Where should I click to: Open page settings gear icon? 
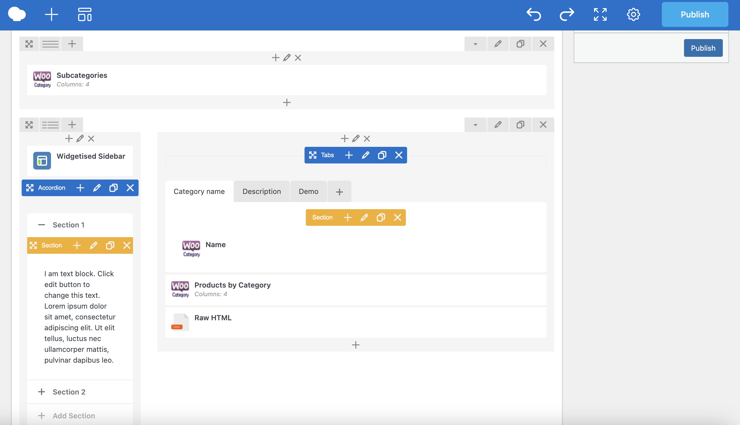[x=633, y=15]
